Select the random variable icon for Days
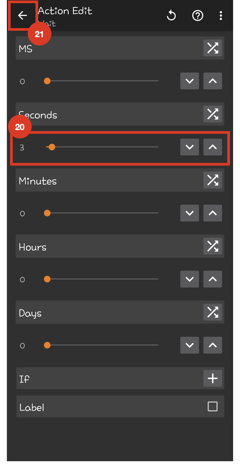240x475 pixels. click(212, 312)
